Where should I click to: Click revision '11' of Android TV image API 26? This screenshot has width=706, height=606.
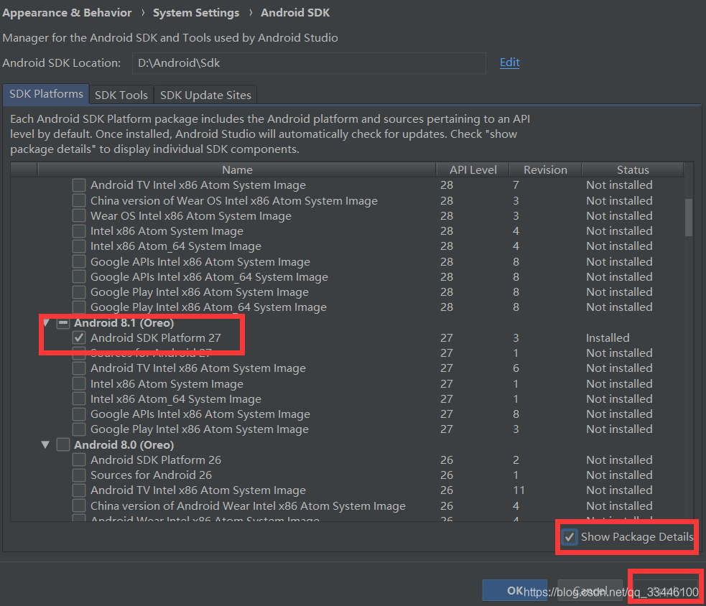(x=519, y=490)
